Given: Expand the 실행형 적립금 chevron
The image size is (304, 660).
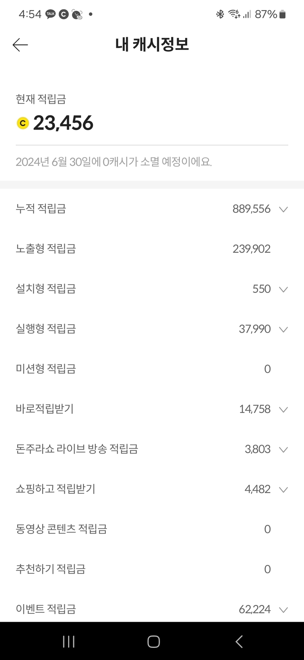Looking at the screenshot, I should [283, 329].
